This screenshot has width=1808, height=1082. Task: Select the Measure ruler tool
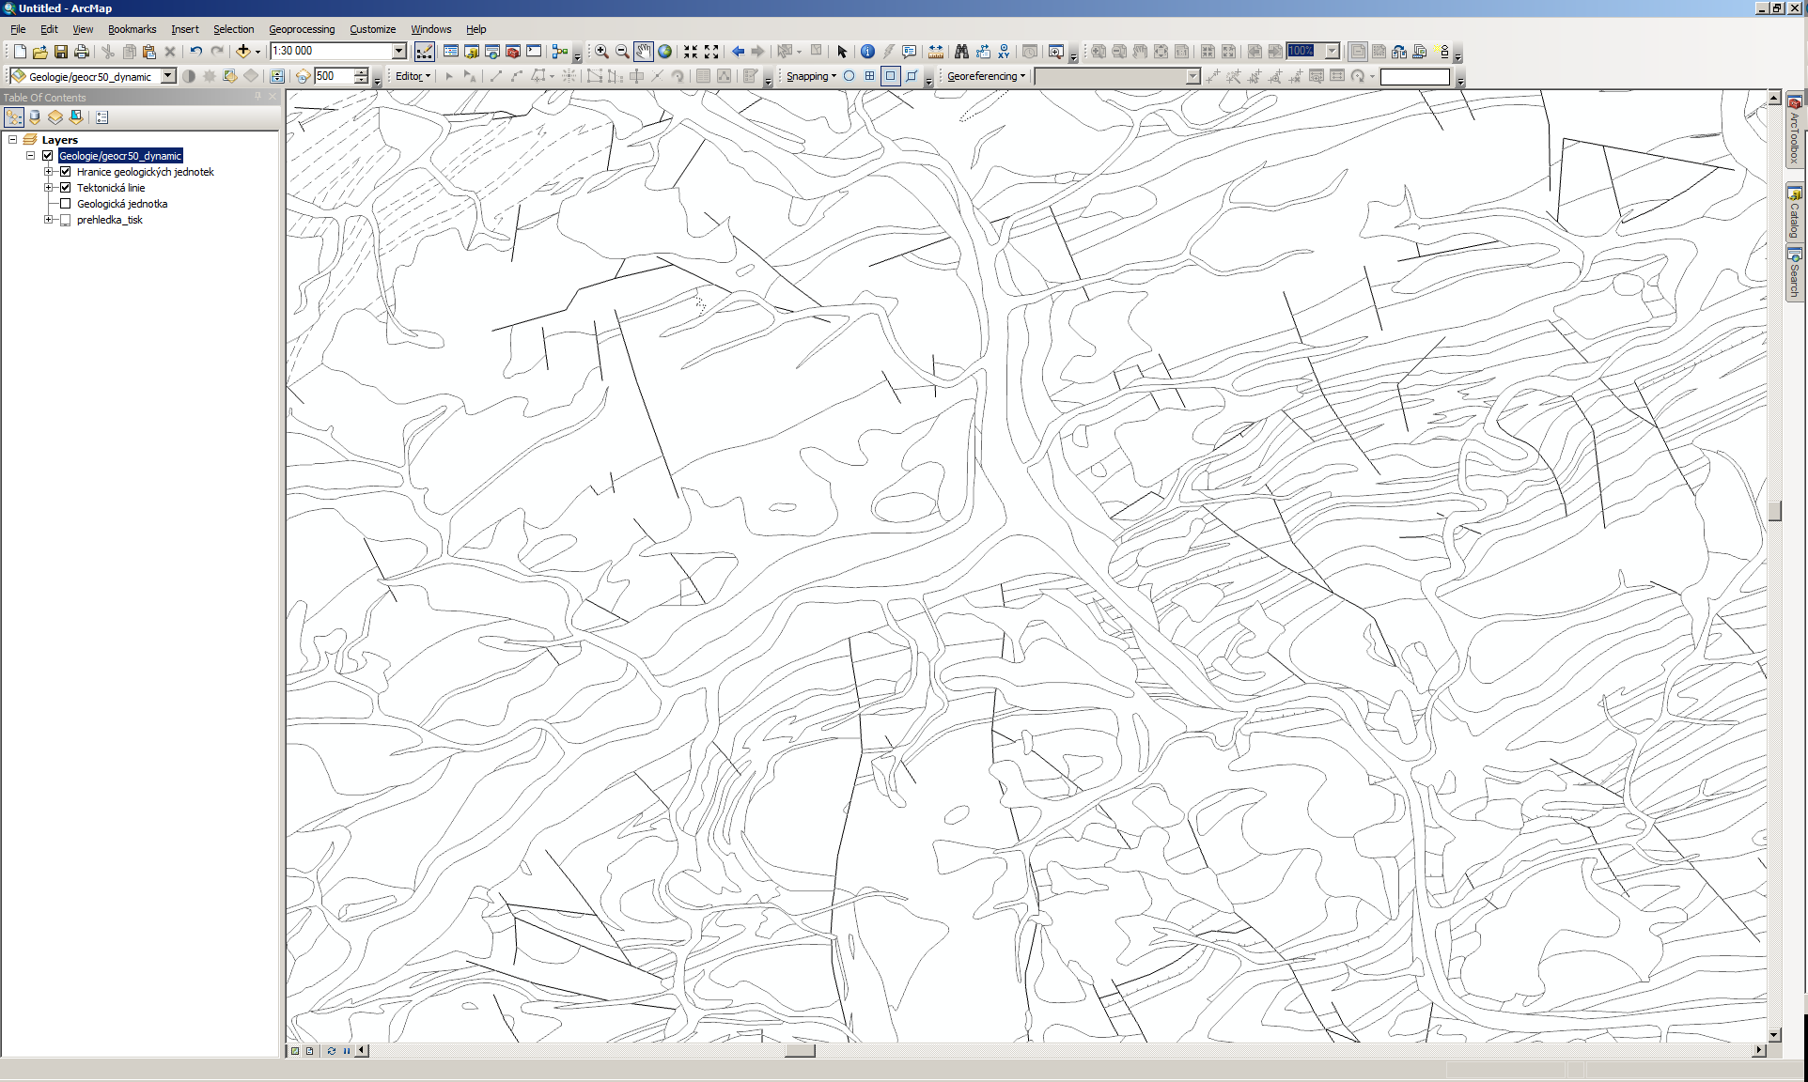pyautogui.click(x=935, y=52)
